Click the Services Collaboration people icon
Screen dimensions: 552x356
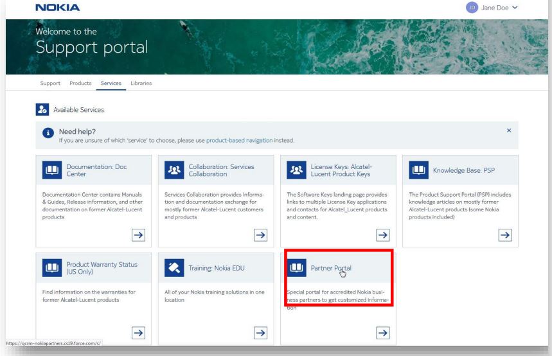click(174, 170)
